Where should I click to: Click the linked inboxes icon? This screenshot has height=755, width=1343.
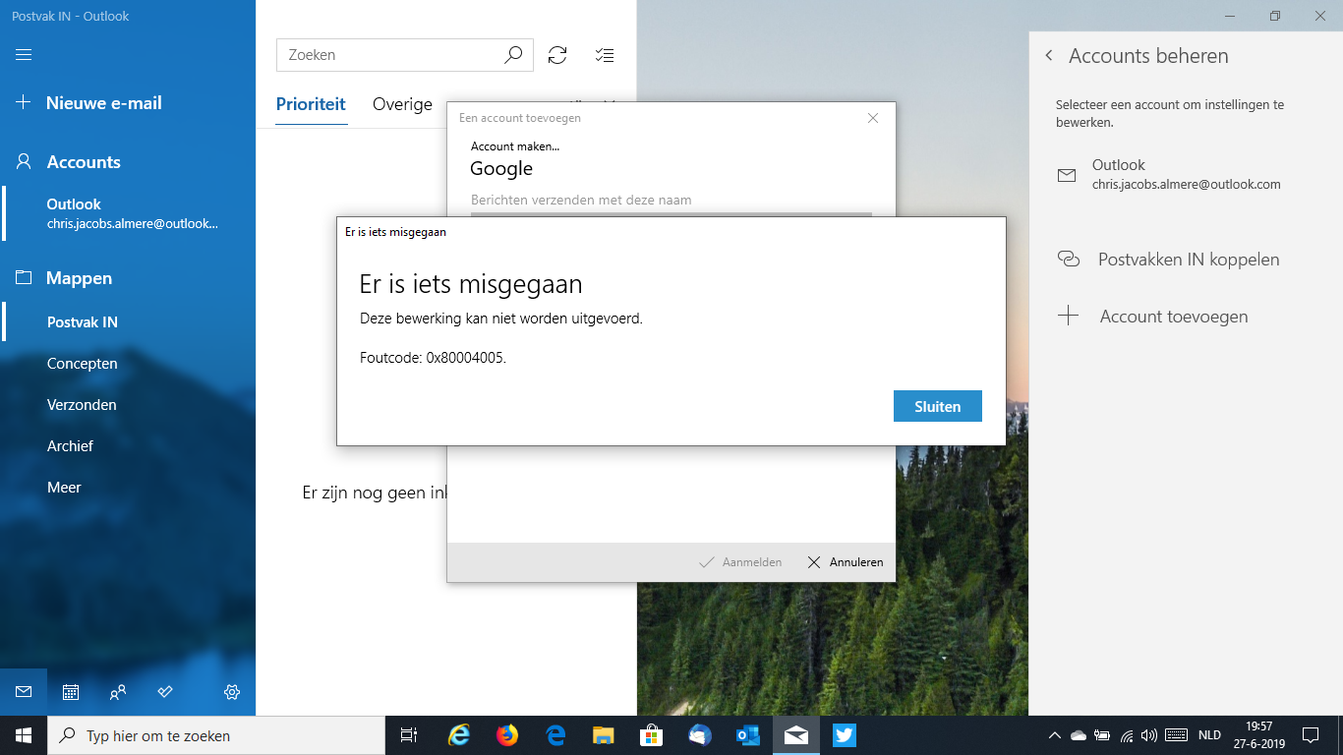point(1068,260)
